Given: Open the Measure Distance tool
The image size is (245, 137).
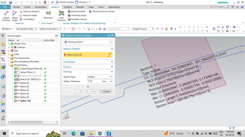Looking at the screenshot, I should point(29,12).
